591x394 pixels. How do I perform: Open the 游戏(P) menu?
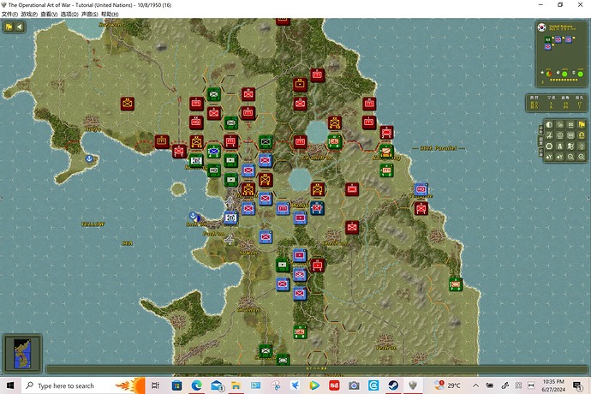click(x=29, y=14)
